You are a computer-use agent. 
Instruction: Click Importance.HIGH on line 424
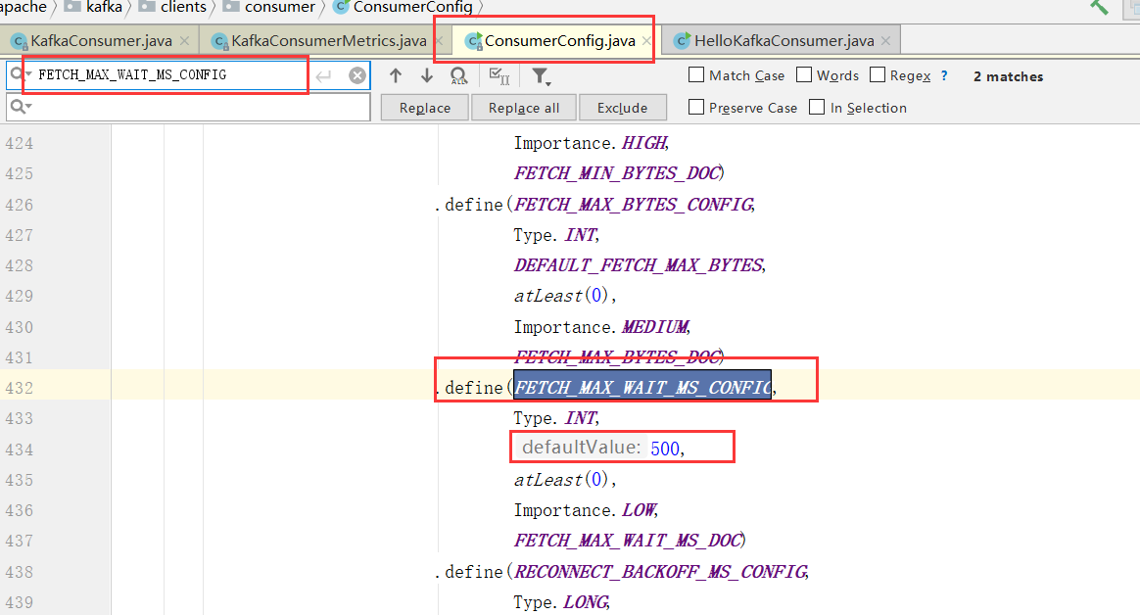[591, 142]
